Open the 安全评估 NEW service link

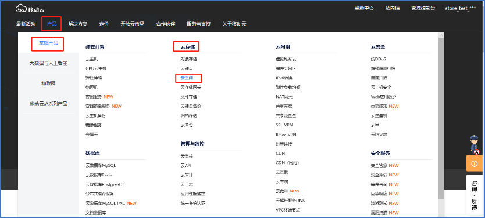tap(384, 175)
